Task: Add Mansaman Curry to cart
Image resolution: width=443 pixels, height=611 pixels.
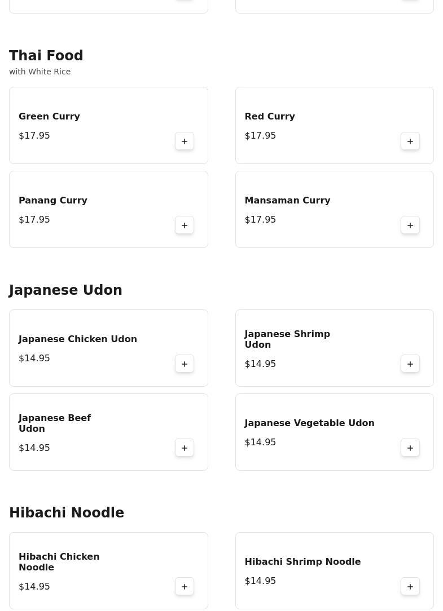Action: tap(410, 225)
